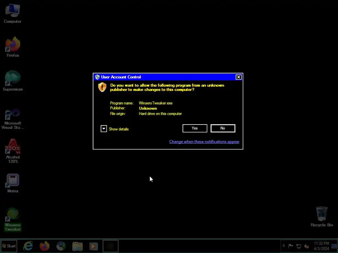
Task: Open the media player taskbar icon
Action: point(94,246)
